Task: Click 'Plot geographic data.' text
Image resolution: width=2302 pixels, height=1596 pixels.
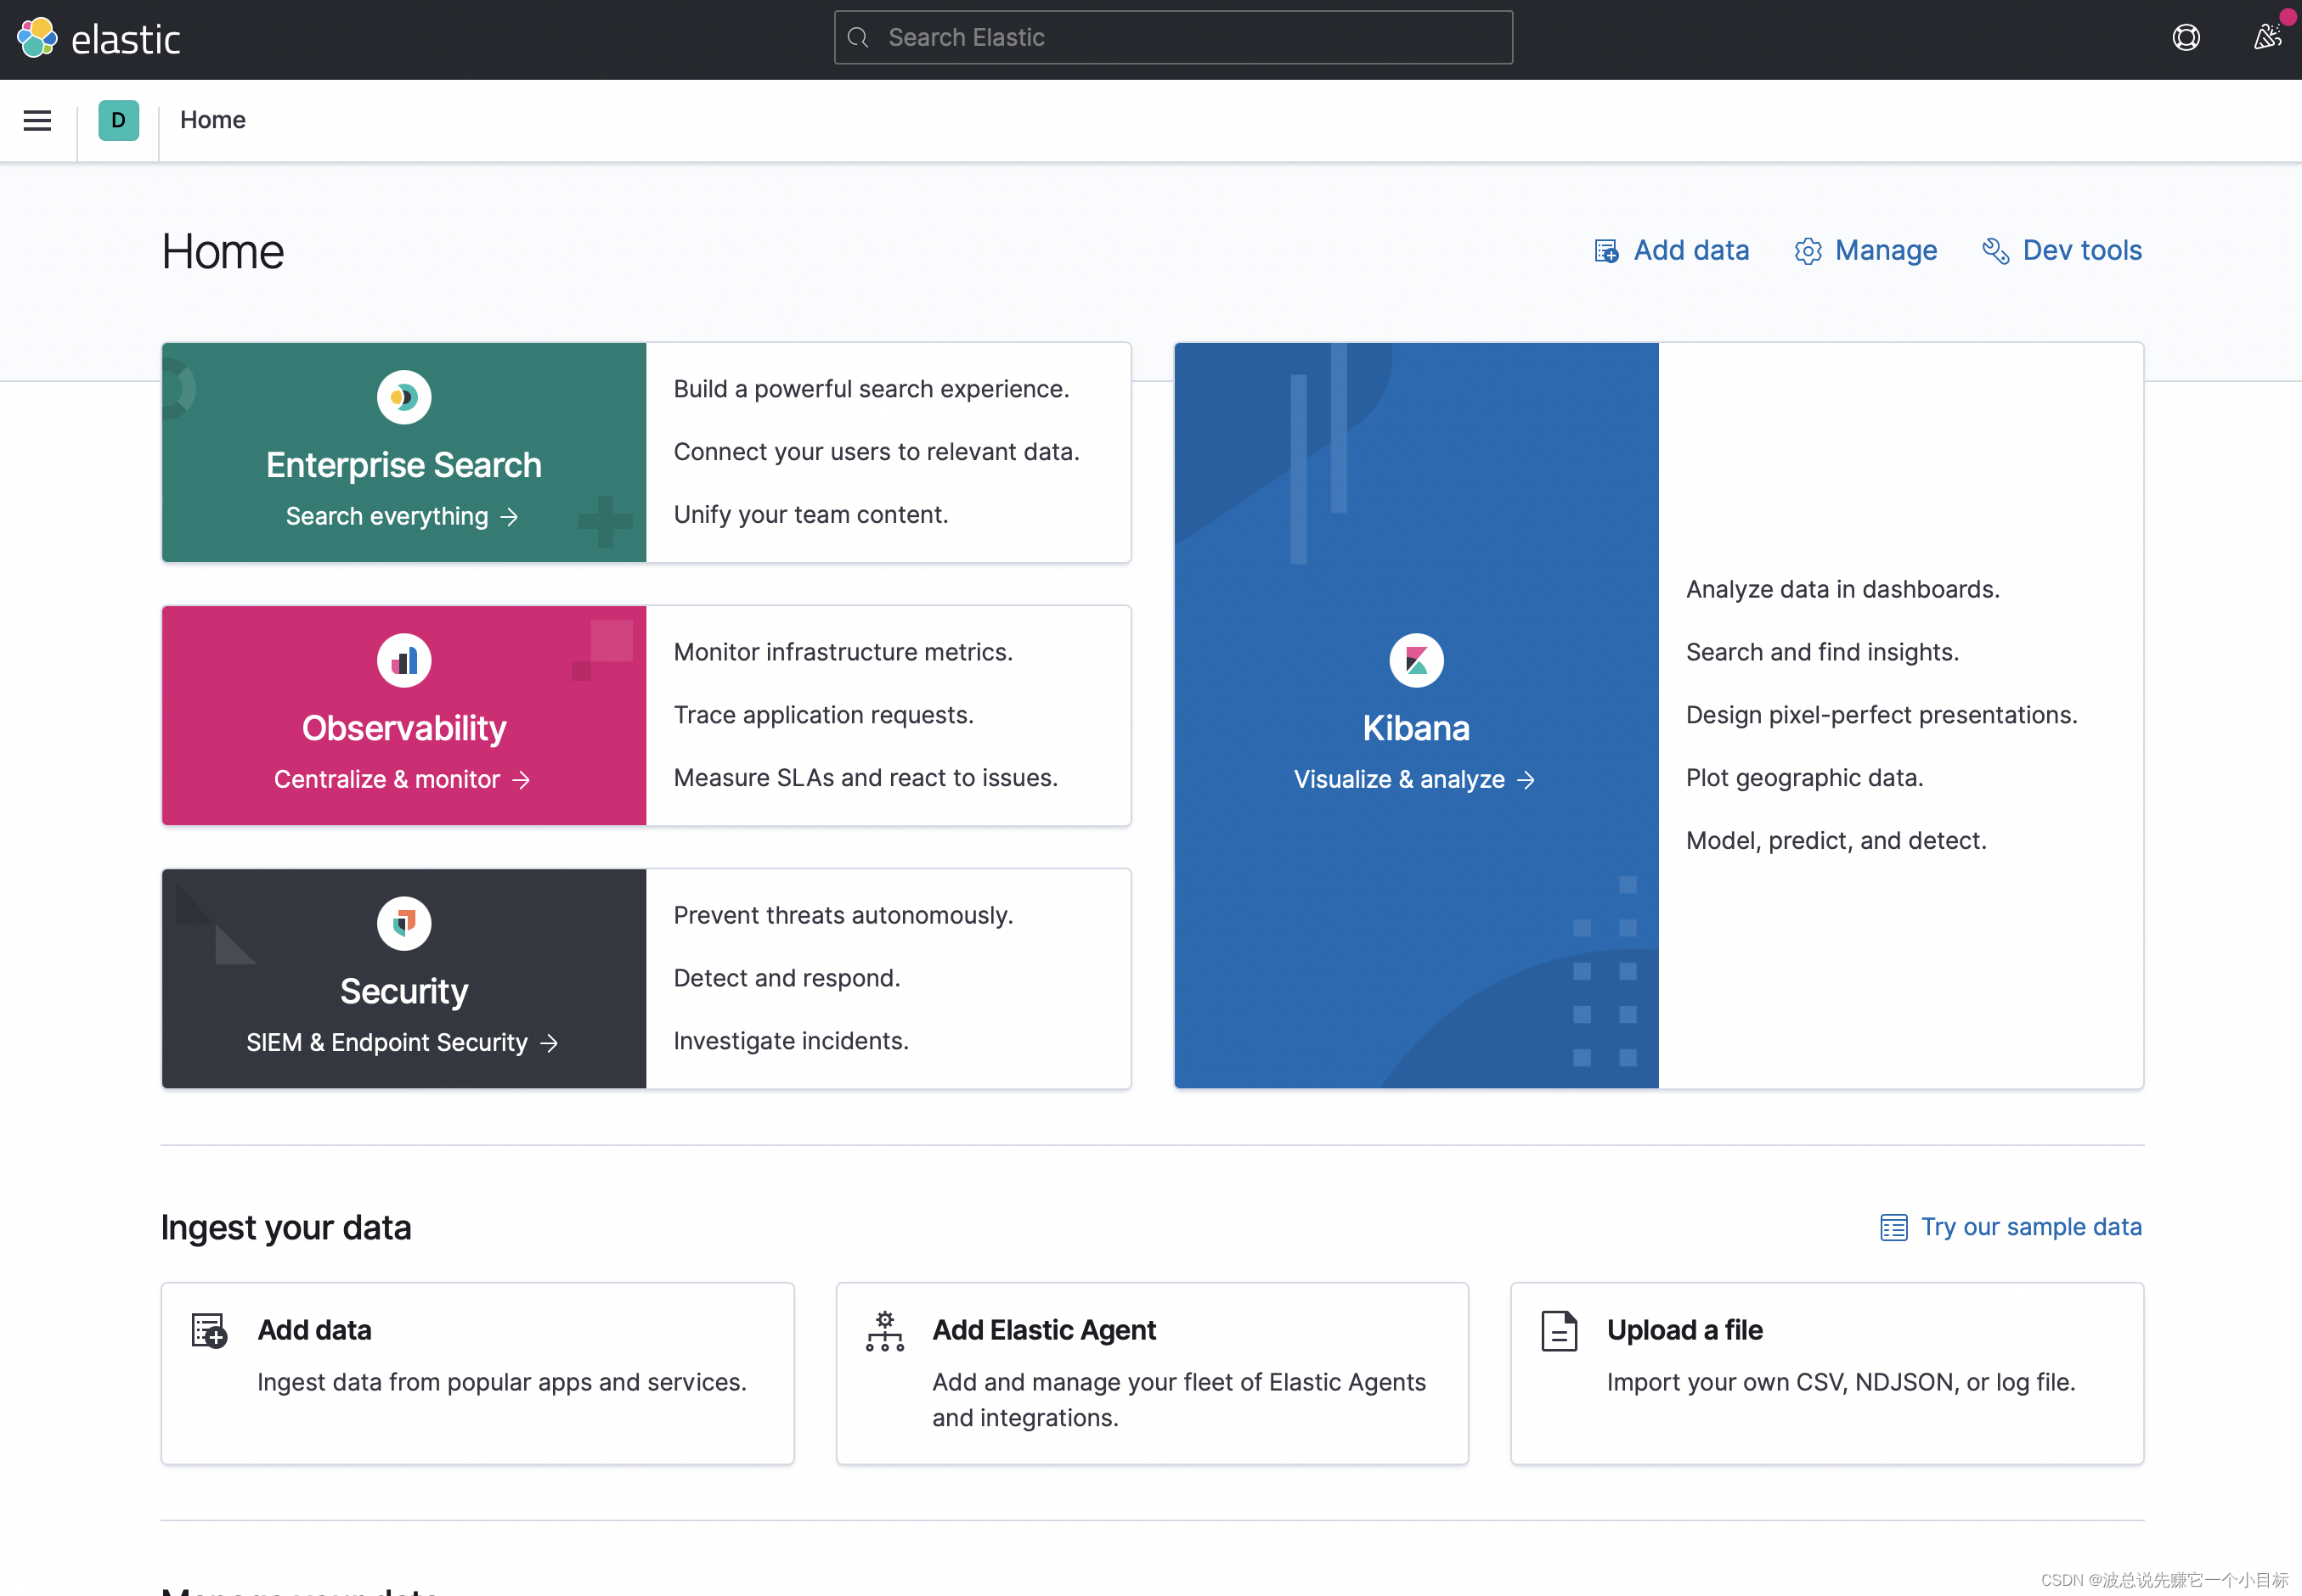Action: click(x=1805, y=778)
